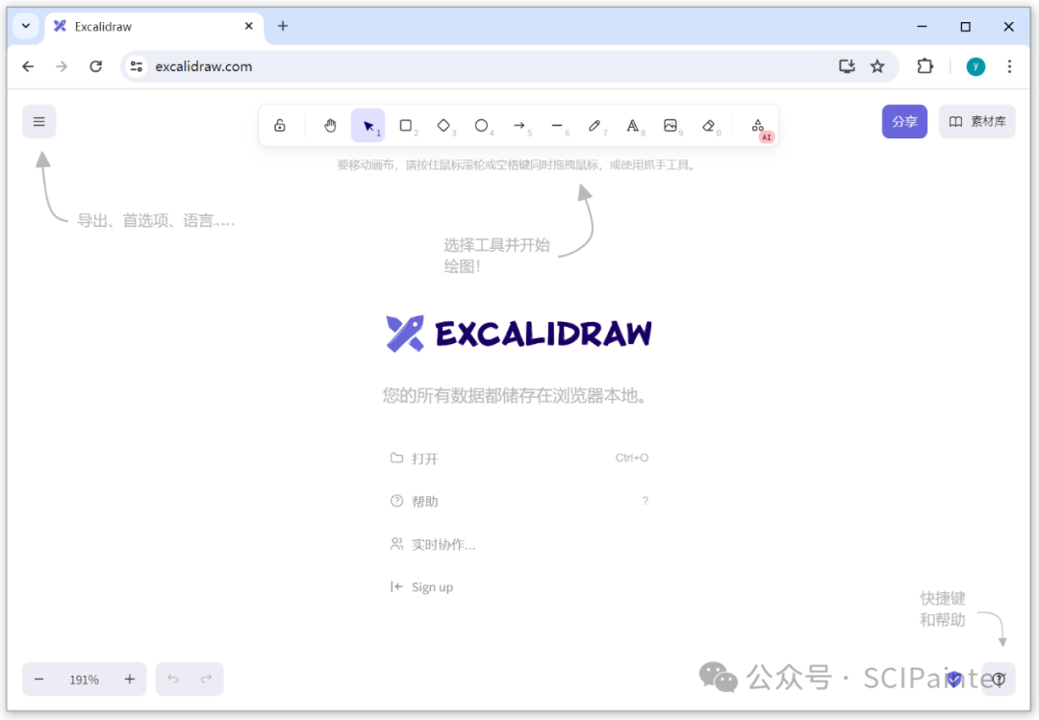Bookmark this page with the star

877,66
